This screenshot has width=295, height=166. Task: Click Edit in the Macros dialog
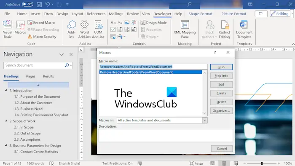coord(221,84)
